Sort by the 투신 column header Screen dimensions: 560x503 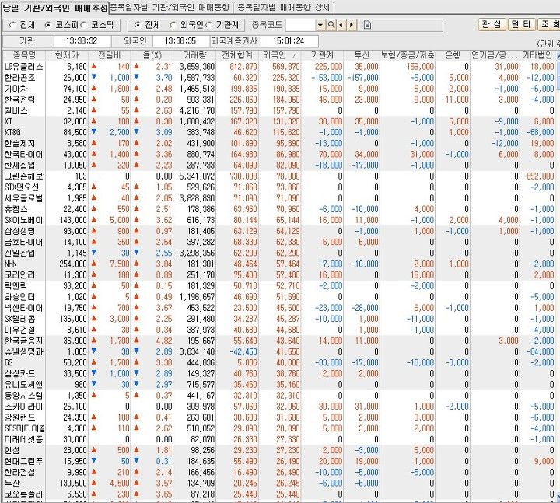pos(362,55)
